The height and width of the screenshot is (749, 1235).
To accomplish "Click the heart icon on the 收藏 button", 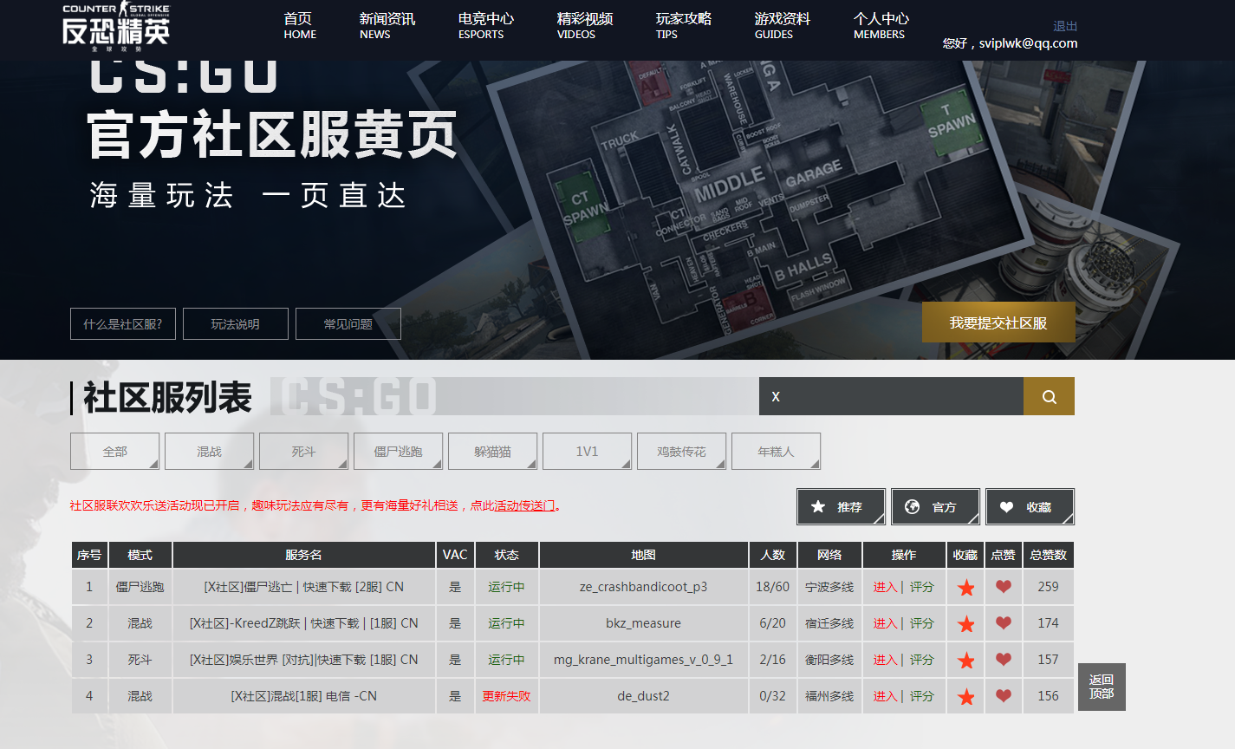I will click(x=1008, y=506).
